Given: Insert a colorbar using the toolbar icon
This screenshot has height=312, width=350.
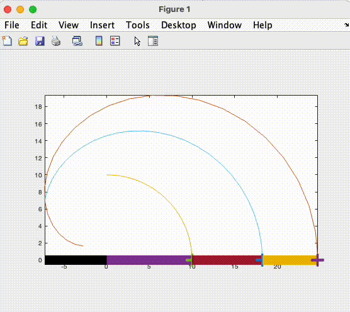Looking at the screenshot, I should tap(99, 41).
